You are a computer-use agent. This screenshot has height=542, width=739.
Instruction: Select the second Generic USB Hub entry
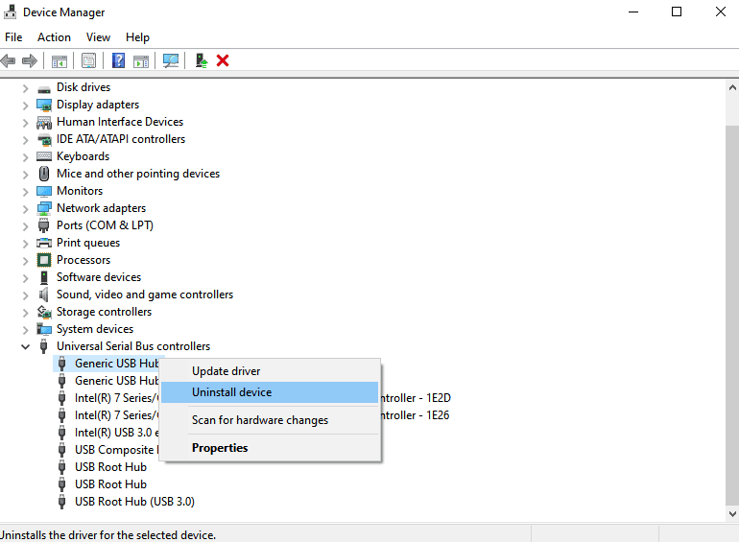(117, 381)
